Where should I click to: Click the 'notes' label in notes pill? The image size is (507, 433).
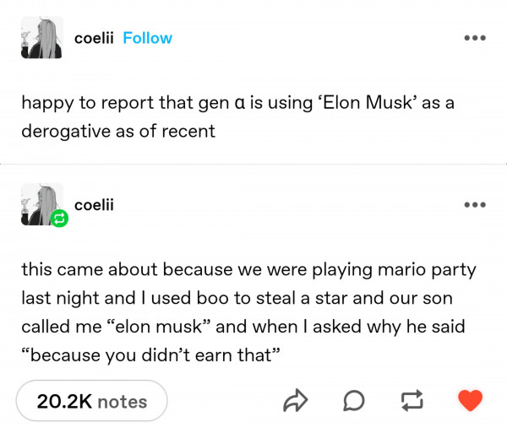coord(123,402)
